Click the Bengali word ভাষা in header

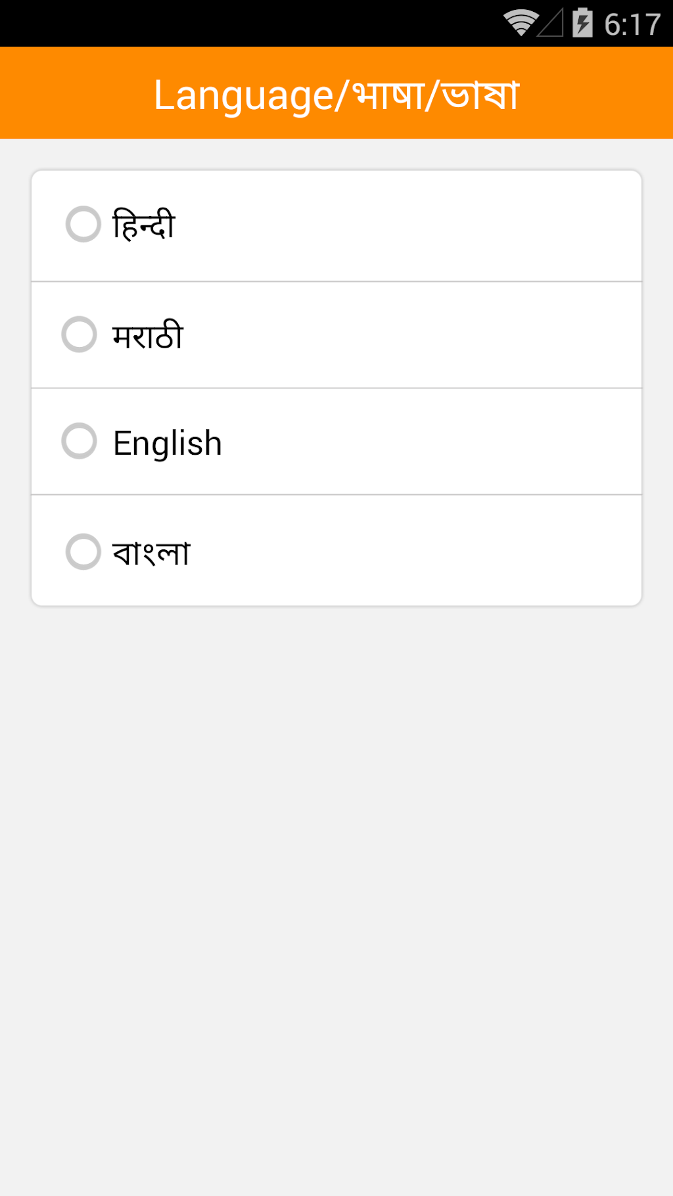(x=480, y=96)
